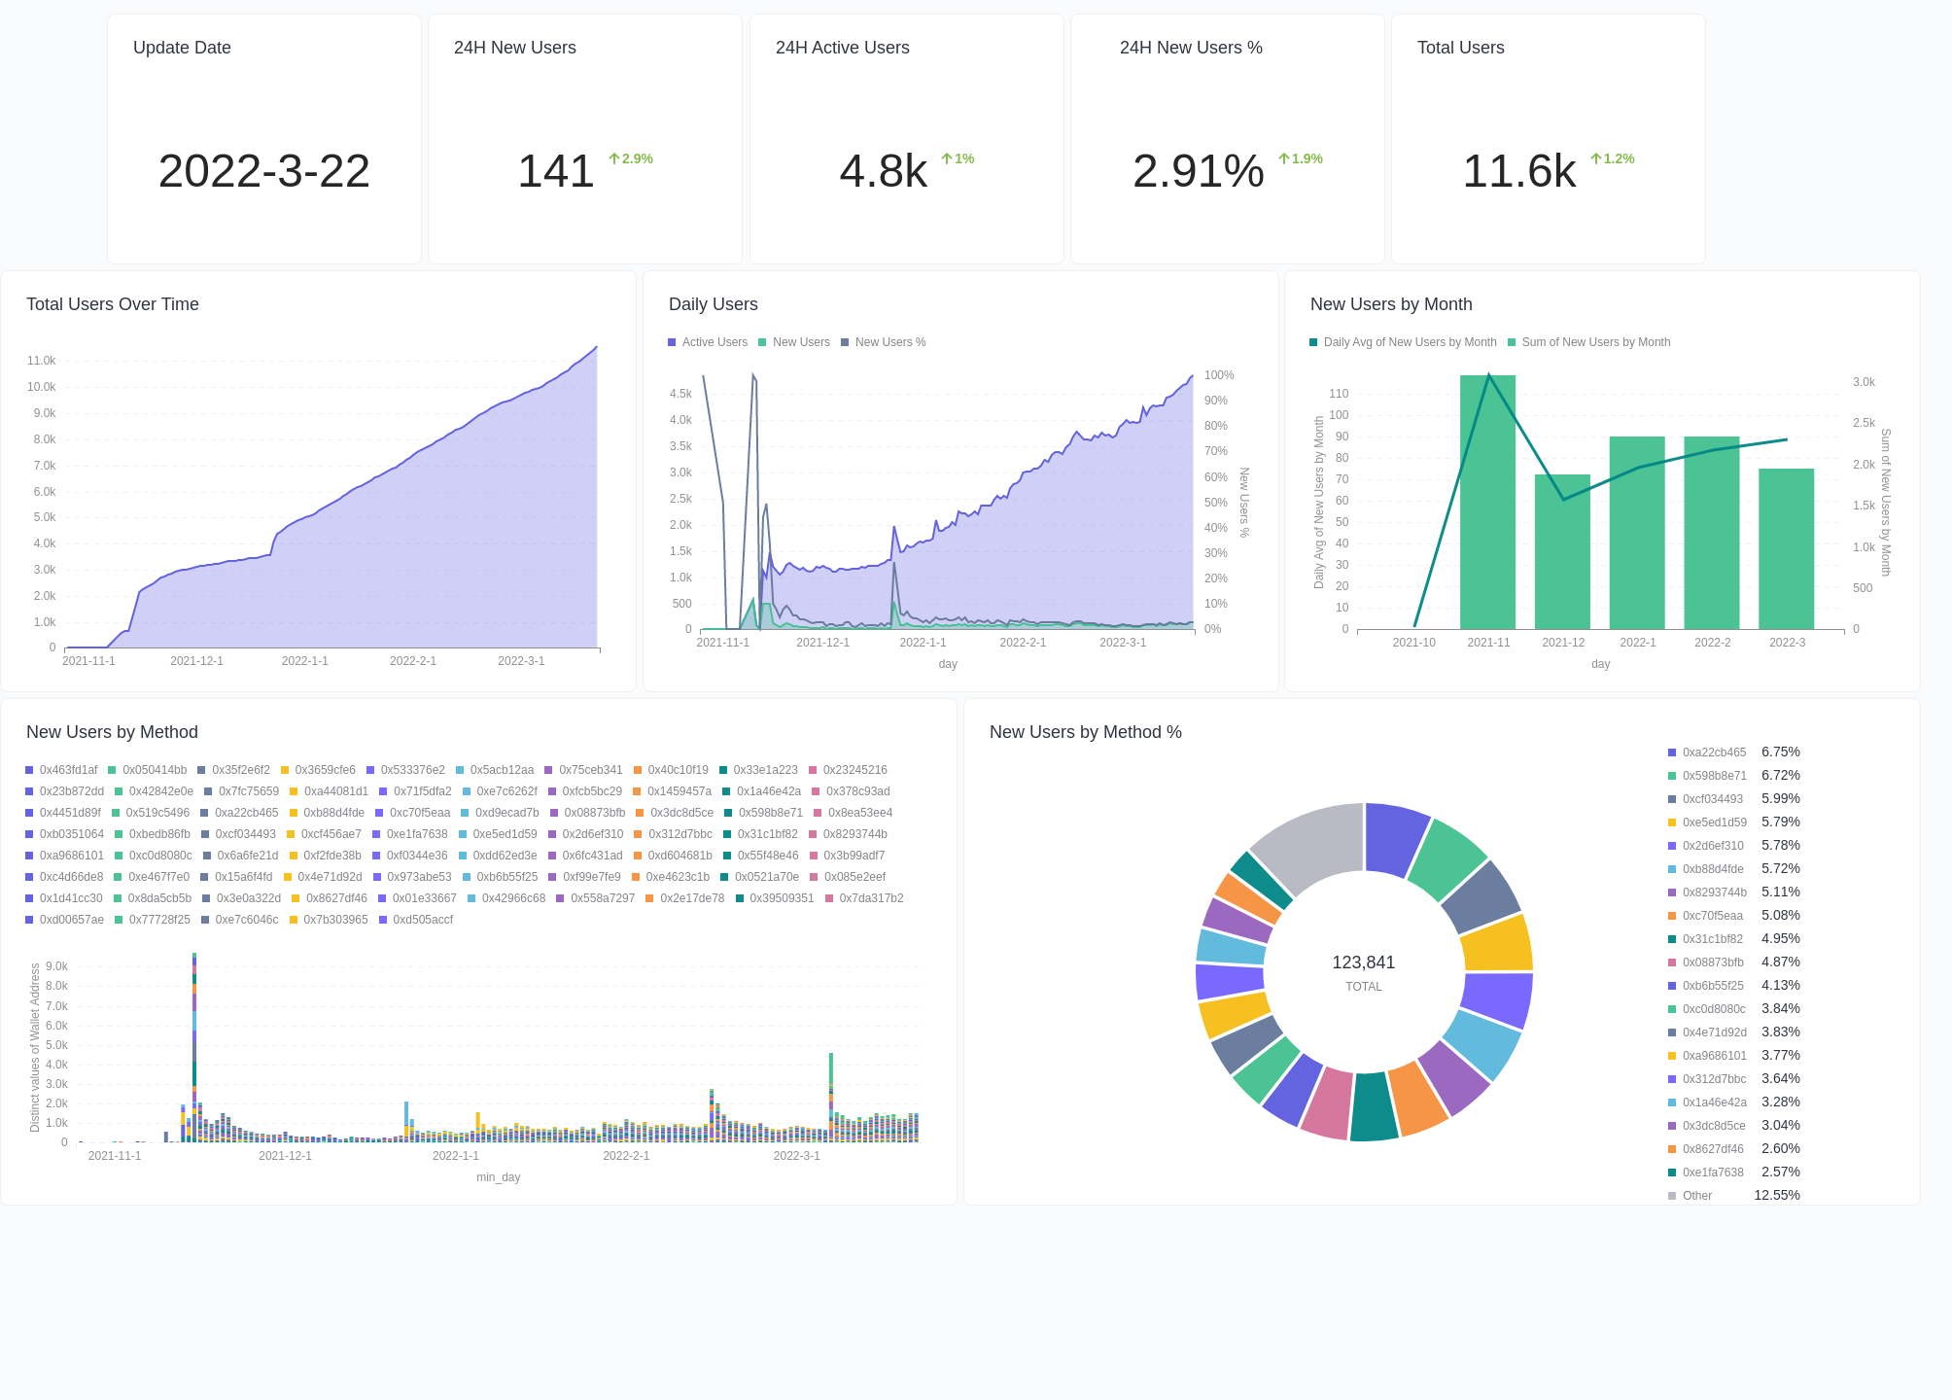Toggle Daily Avg of New Users by Month series
1952x1400 pixels.
click(x=1312, y=341)
